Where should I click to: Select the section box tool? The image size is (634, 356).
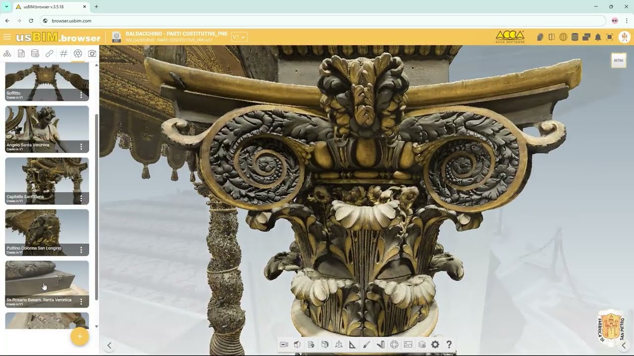click(325, 345)
